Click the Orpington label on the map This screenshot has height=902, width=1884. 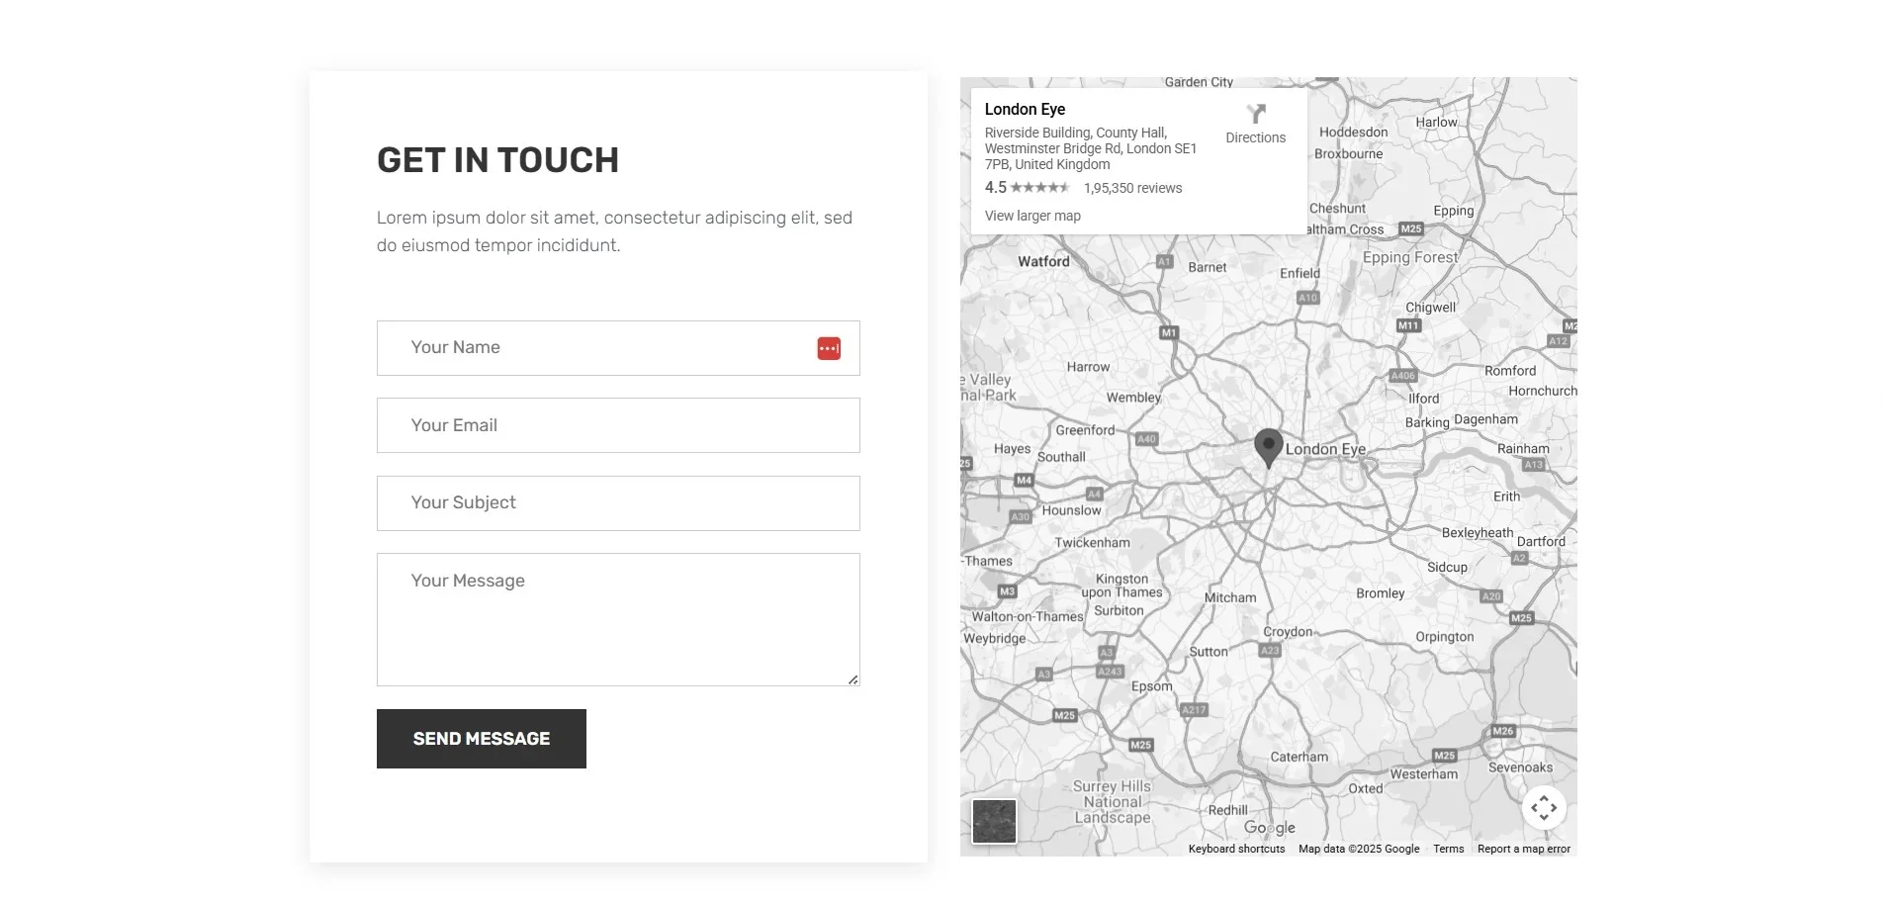1444,637
